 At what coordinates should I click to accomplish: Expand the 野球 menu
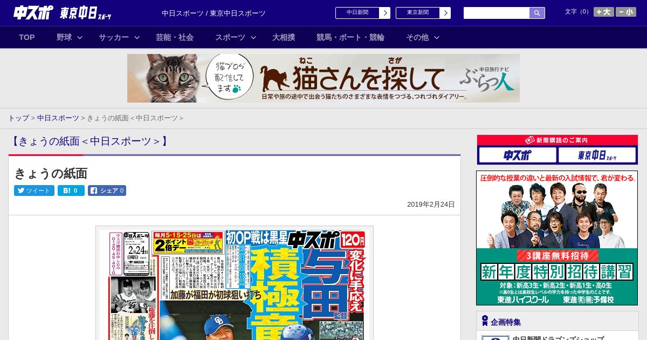(70, 37)
